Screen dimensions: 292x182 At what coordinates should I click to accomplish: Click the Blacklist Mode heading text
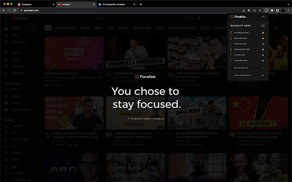coord(240,25)
